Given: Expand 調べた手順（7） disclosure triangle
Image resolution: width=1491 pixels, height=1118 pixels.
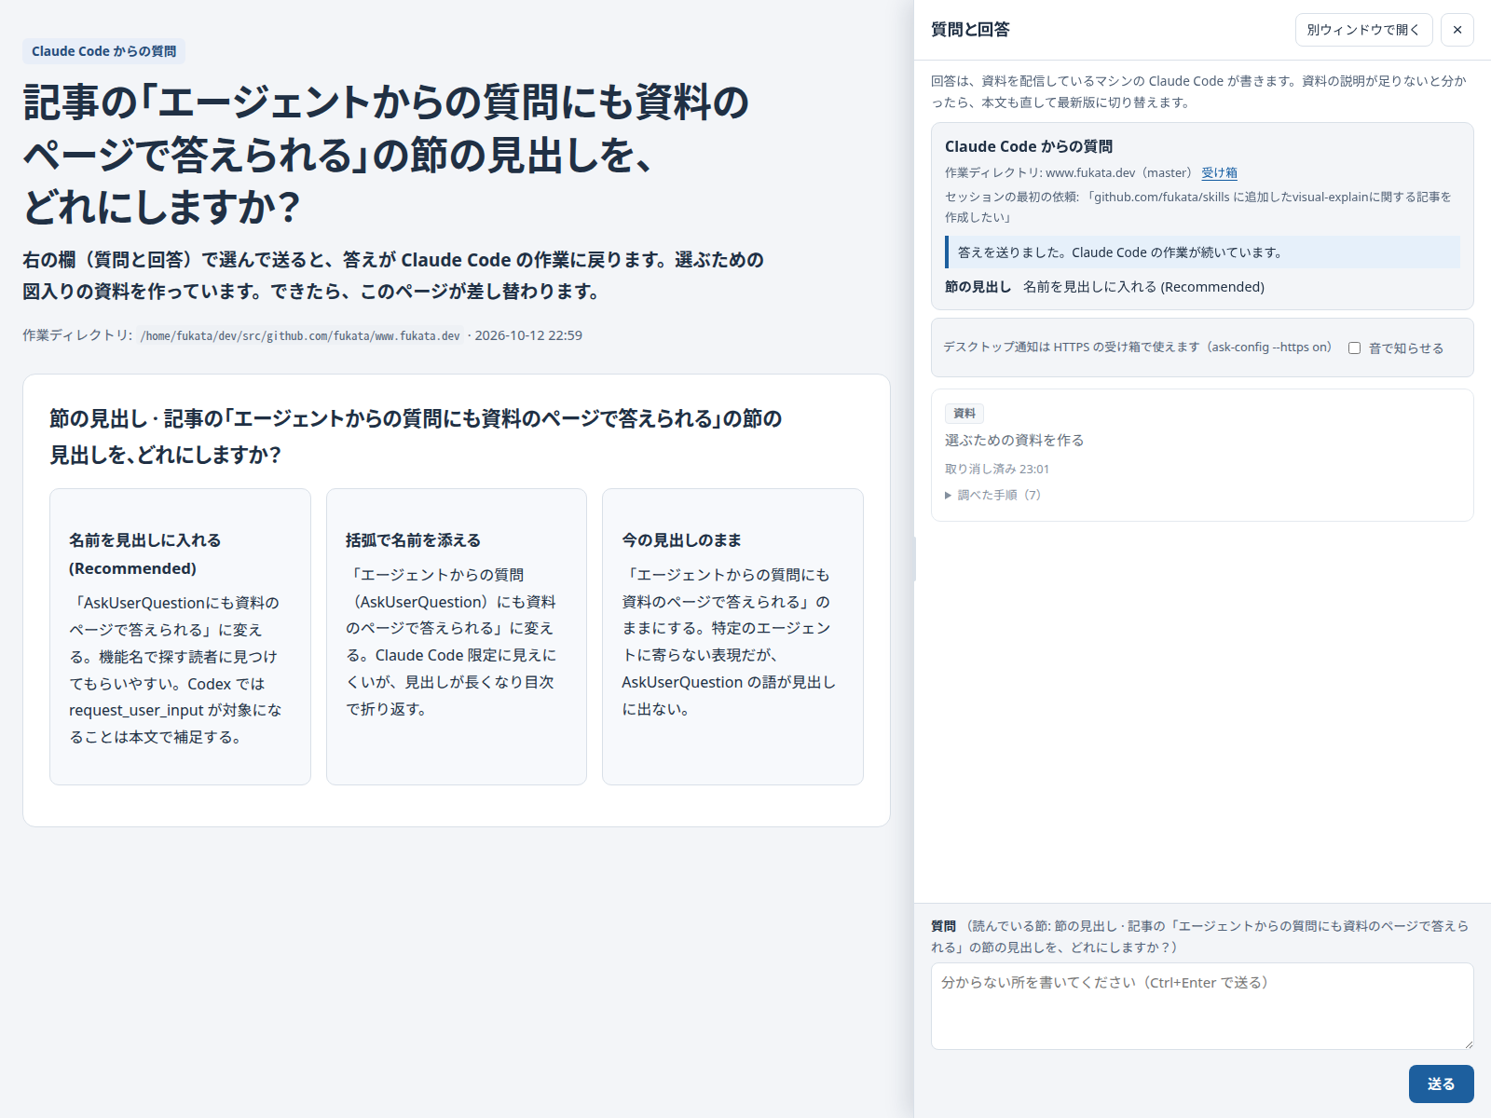Looking at the screenshot, I should [992, 495].
